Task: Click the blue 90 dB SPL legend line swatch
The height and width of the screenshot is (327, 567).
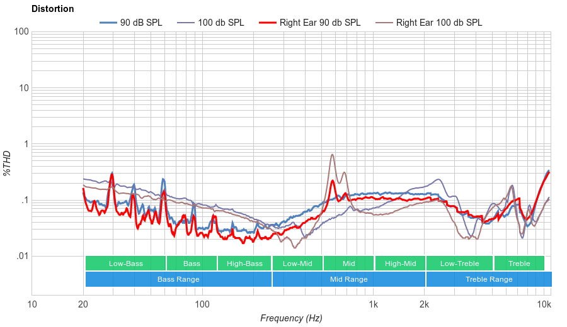Action: point(108,23)
